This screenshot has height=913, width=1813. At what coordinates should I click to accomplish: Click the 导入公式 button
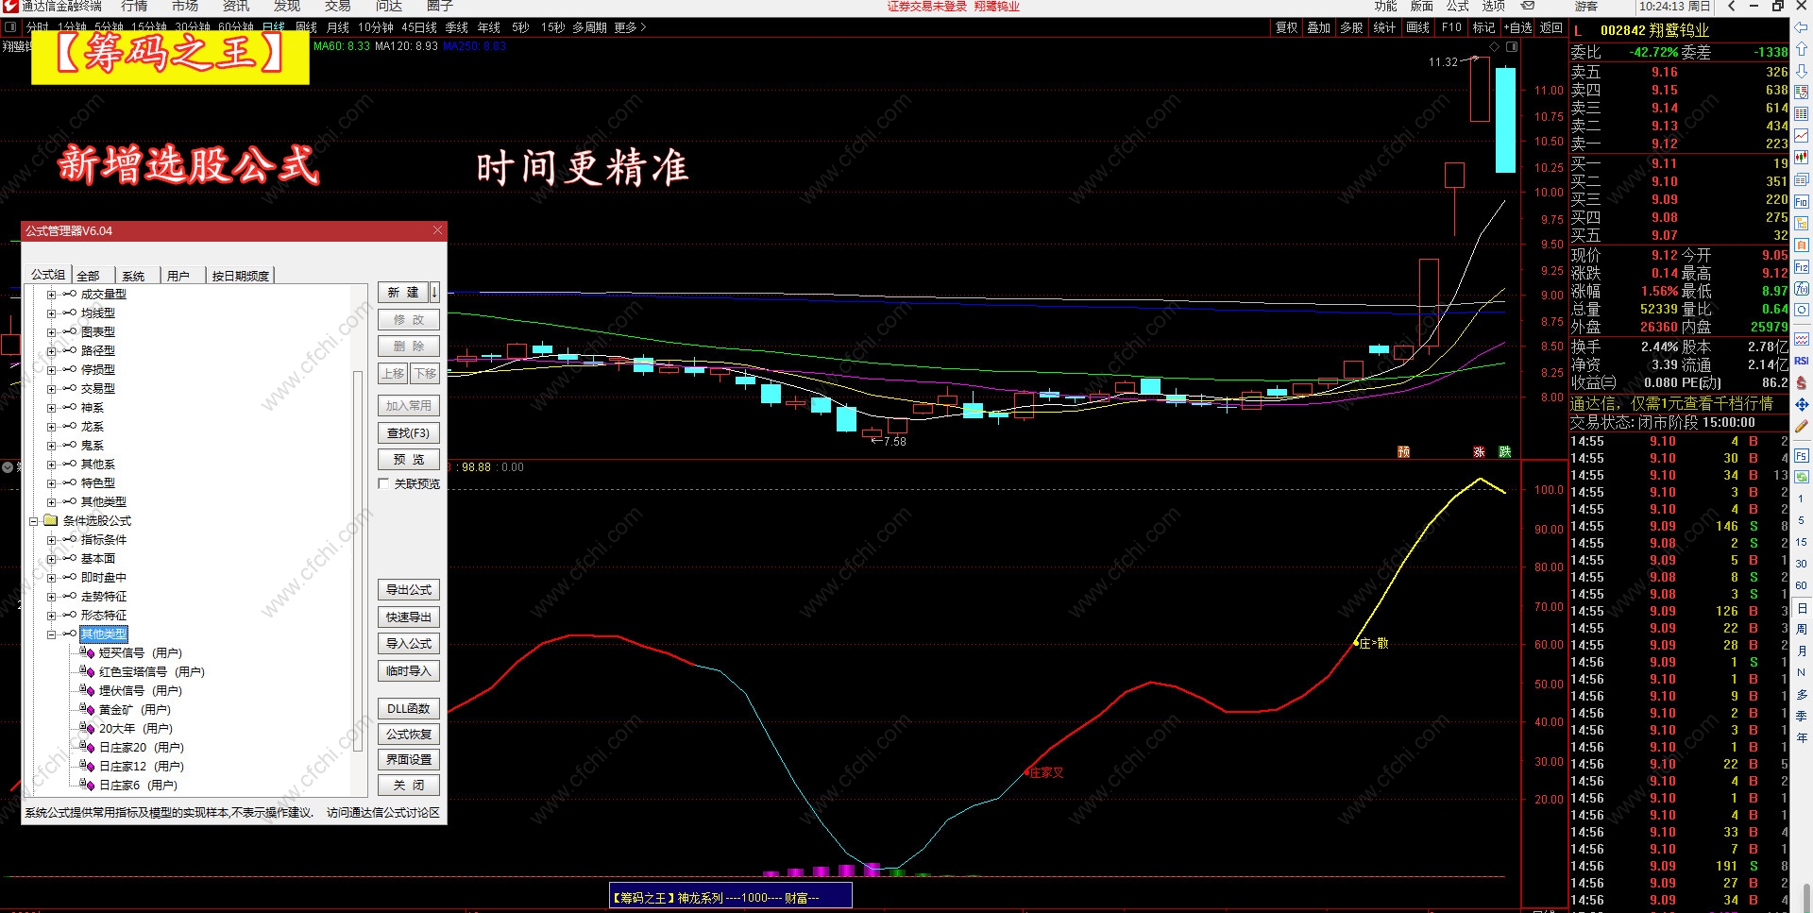pos(409,644)
